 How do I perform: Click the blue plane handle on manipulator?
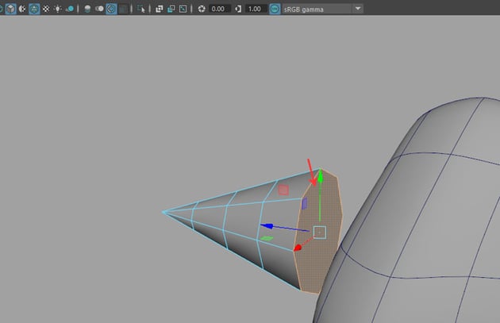305,203
